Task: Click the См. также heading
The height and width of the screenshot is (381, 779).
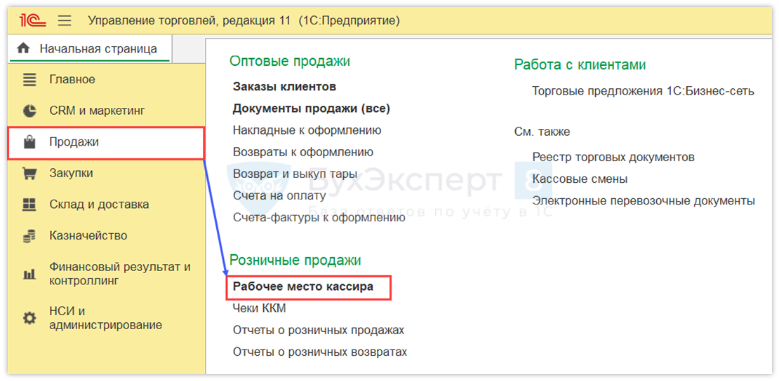Action: pyautogui.click(x=542, y=132)
